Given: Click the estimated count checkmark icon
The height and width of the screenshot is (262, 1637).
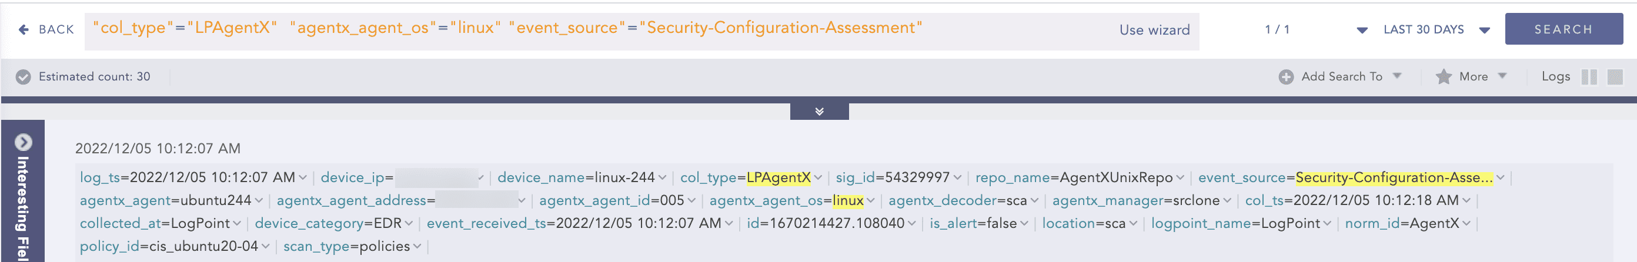Looking at the screenshot, I should click(24, 77).
